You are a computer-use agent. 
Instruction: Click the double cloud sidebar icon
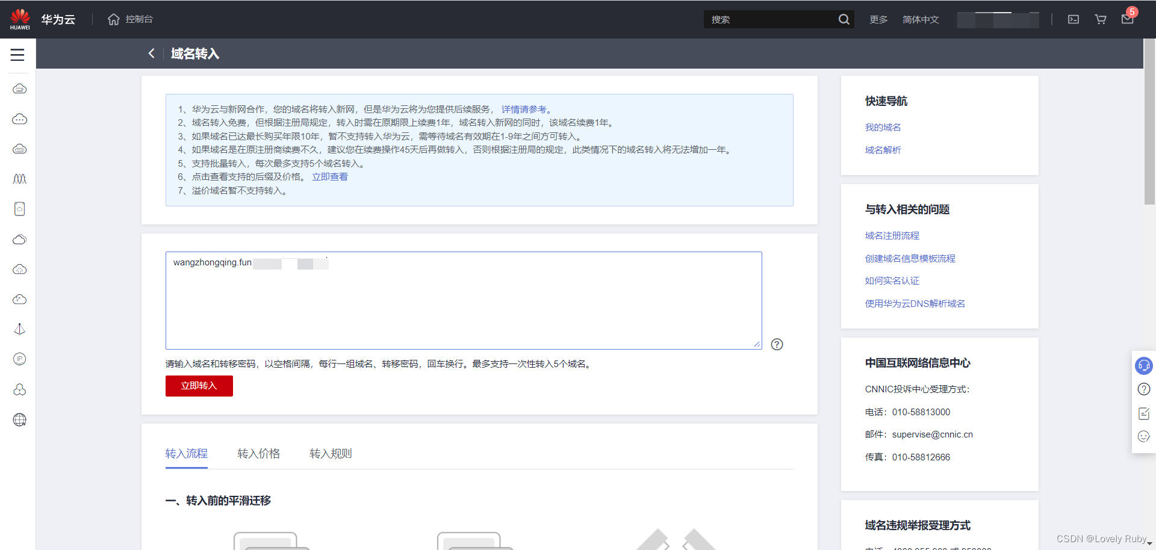(x=20, y=239)
